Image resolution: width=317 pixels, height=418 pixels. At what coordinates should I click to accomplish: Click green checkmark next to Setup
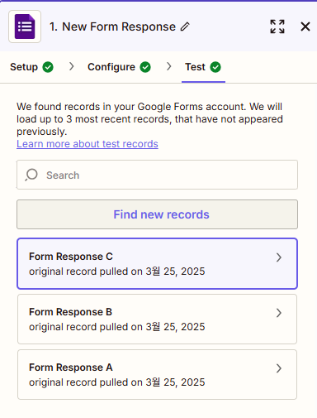[x=48, y=67]
